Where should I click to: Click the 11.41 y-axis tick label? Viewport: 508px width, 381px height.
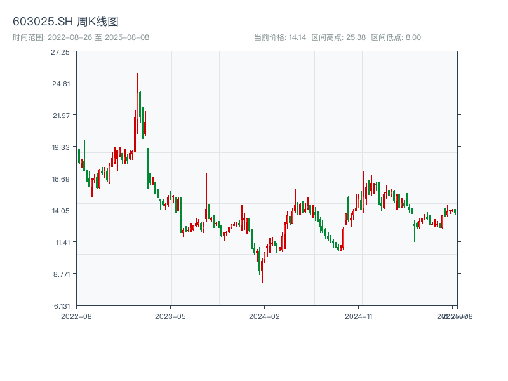[x=62, y=243]
